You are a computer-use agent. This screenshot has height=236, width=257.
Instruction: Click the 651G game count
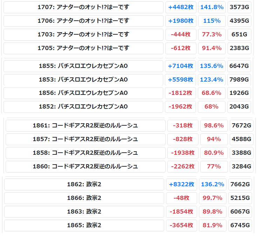pyautogui.click(x=239, y=34)
